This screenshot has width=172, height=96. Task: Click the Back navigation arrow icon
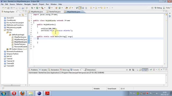pyautogui.click(x=105, y=8)
